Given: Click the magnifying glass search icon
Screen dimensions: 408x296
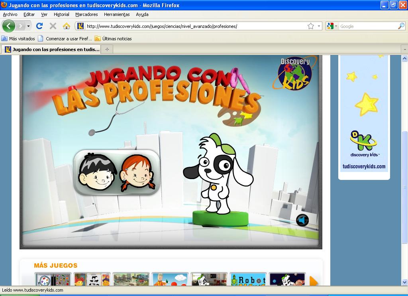Looking at the screenshot, I should point(401,26).
